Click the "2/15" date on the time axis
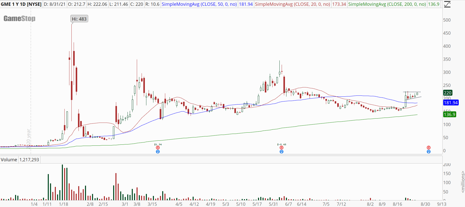 point(103,204)
